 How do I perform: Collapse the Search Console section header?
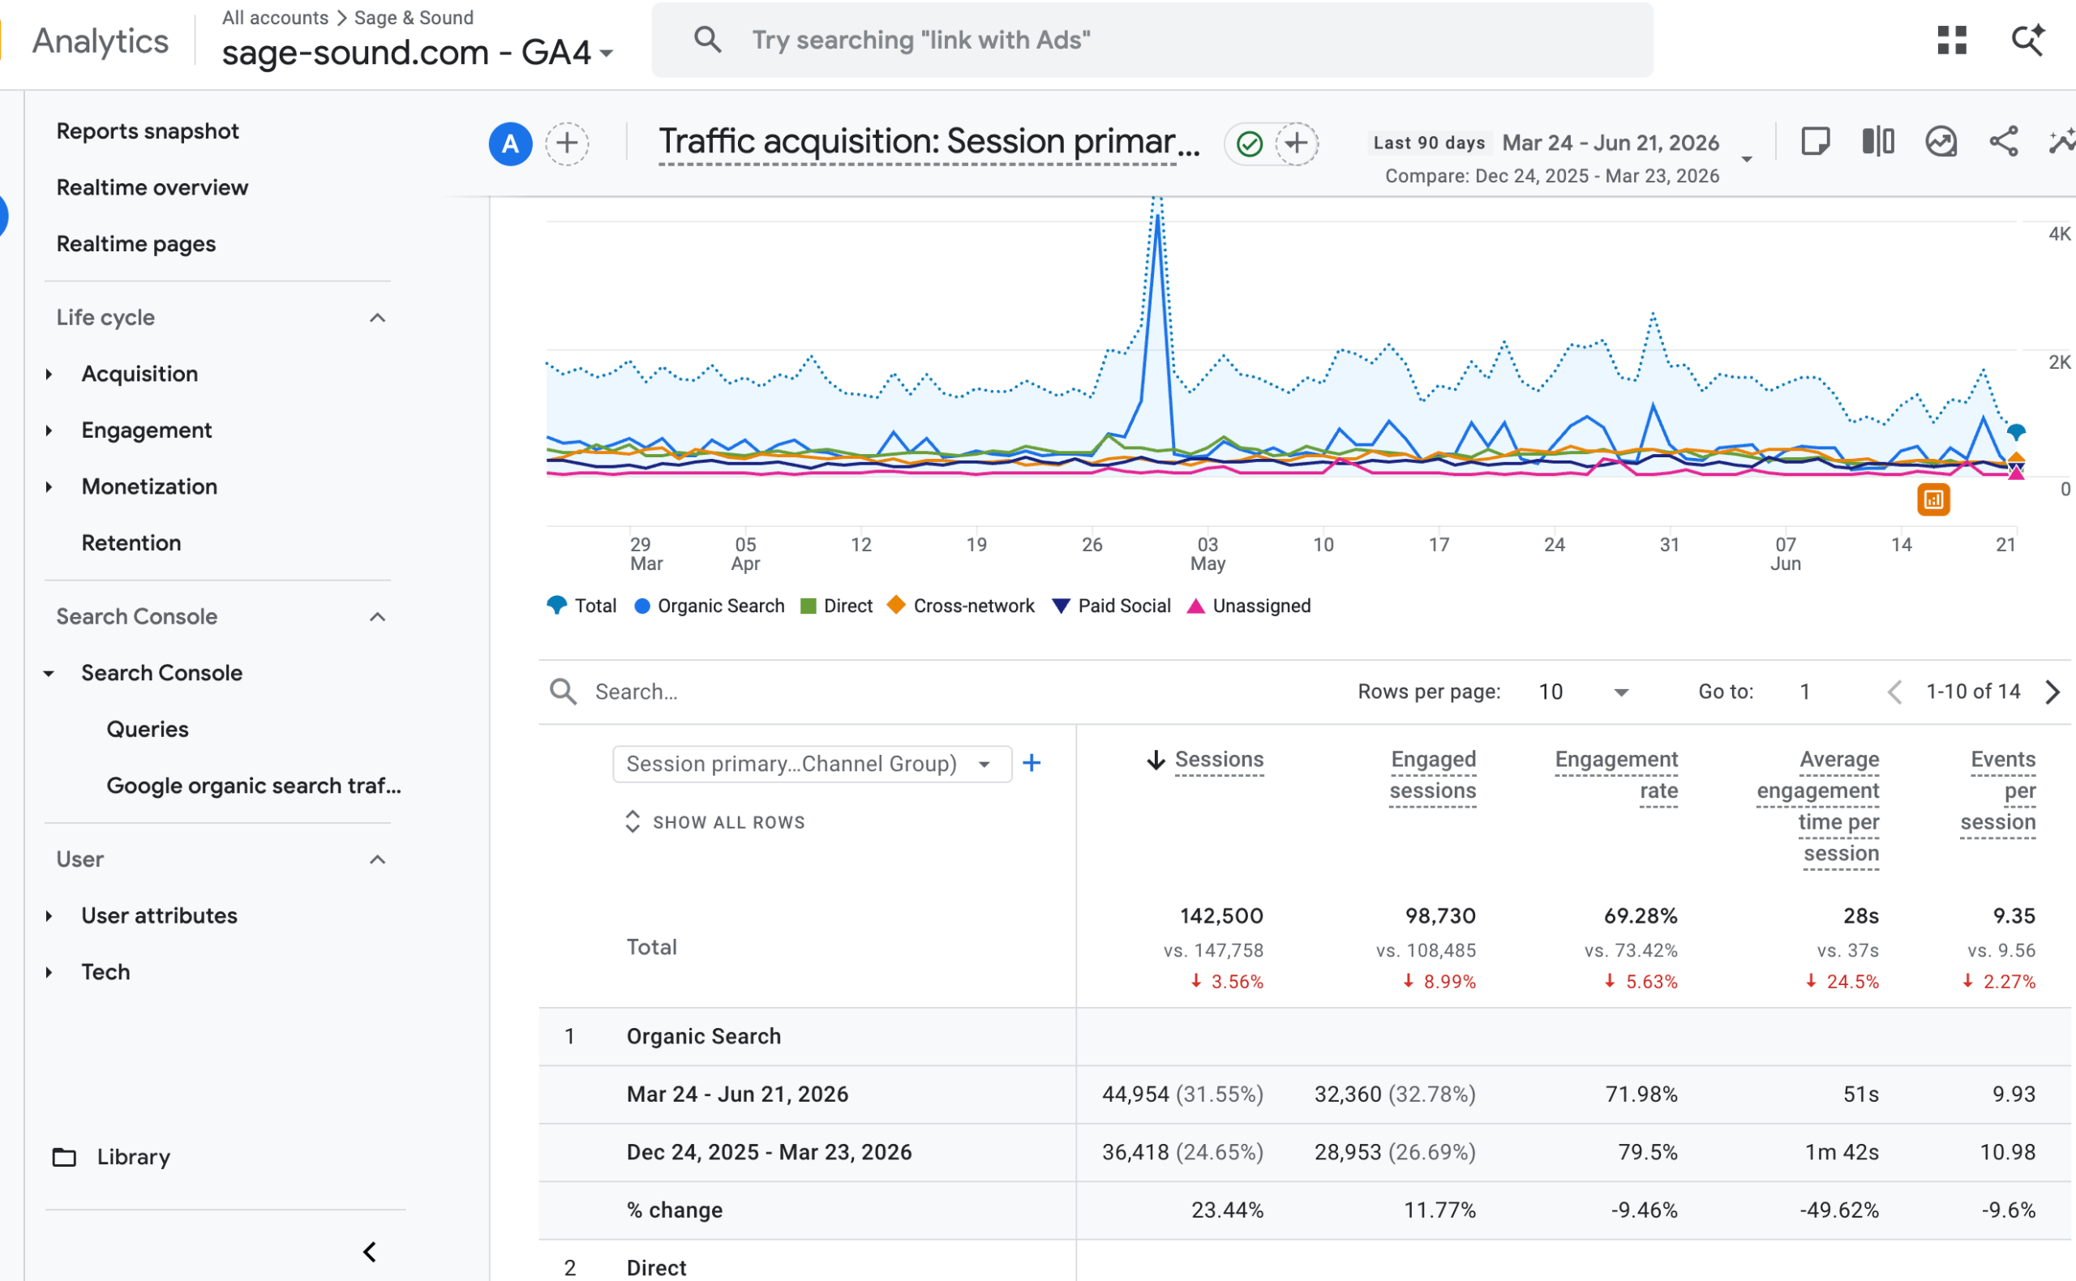coord(378,617)
